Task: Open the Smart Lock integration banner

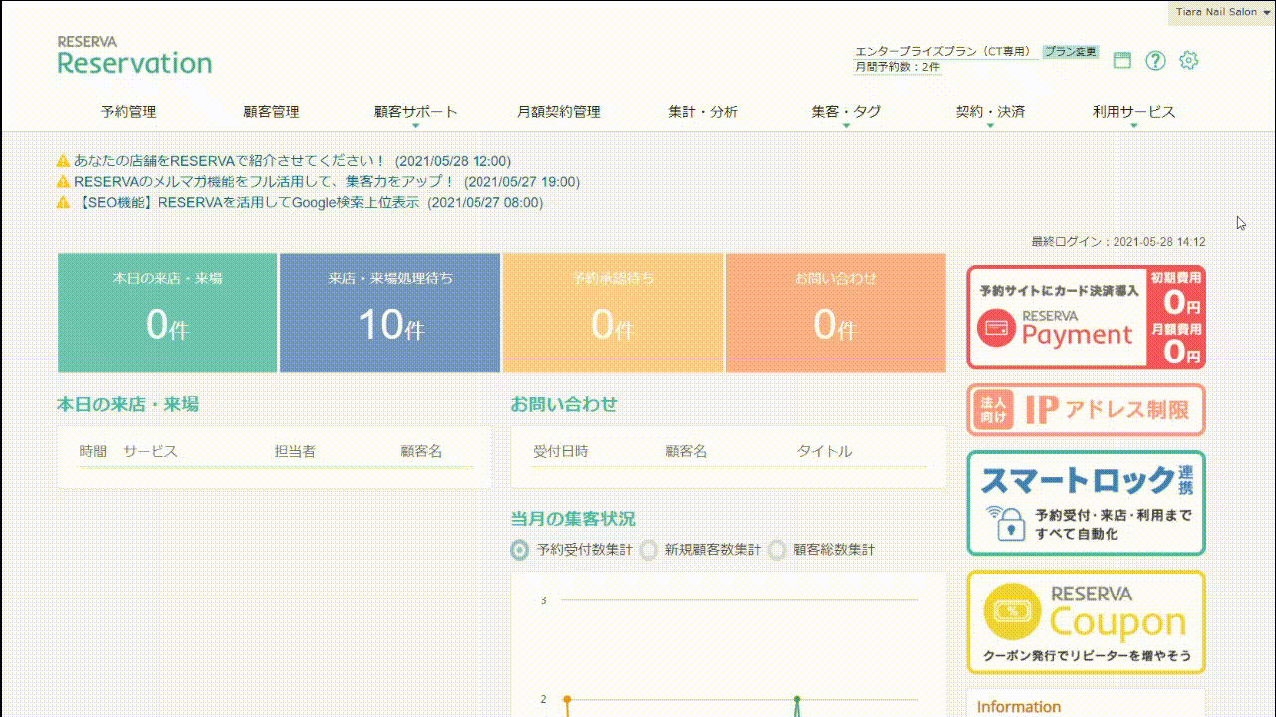Action: click(x=1086, y=503)
